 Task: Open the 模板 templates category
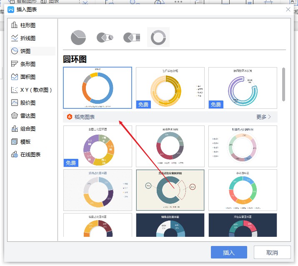33,142
